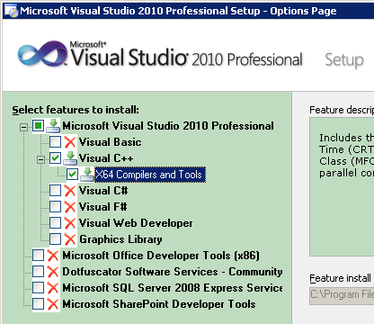Collapse the Visual C++ tree node
Screen dimensions: 374x324
(40, 160)
